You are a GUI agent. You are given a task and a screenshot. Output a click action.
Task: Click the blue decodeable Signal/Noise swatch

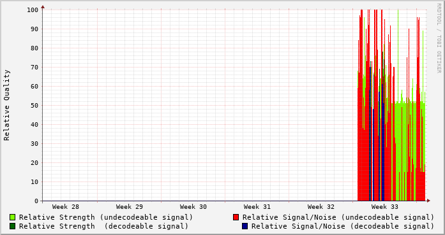245,226
